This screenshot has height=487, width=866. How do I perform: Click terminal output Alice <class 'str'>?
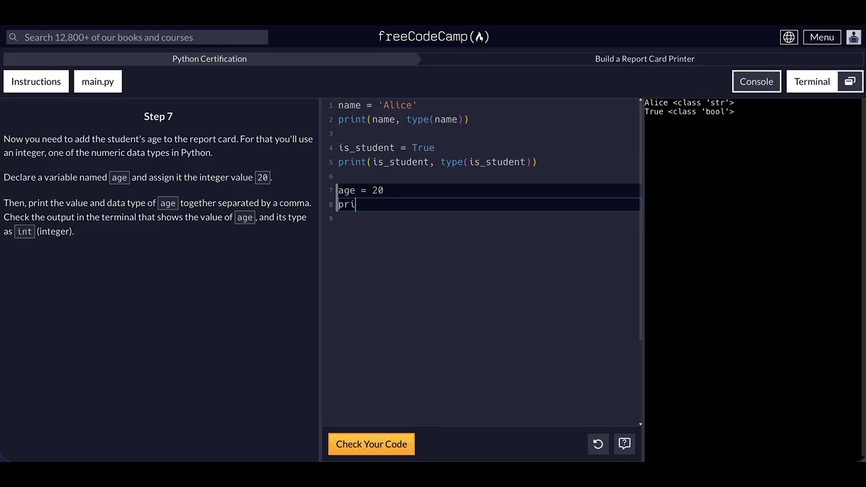coord(689,103)
